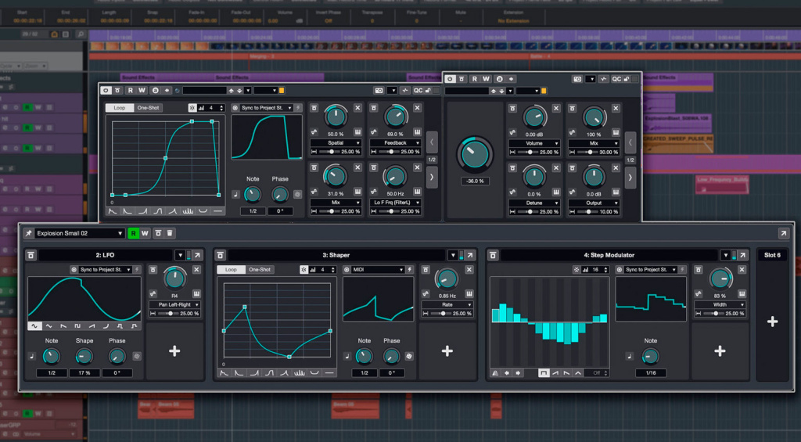Adjust the Width modulation depth slider
Viewport: 801px width, 442px height.
coord(716,314)
